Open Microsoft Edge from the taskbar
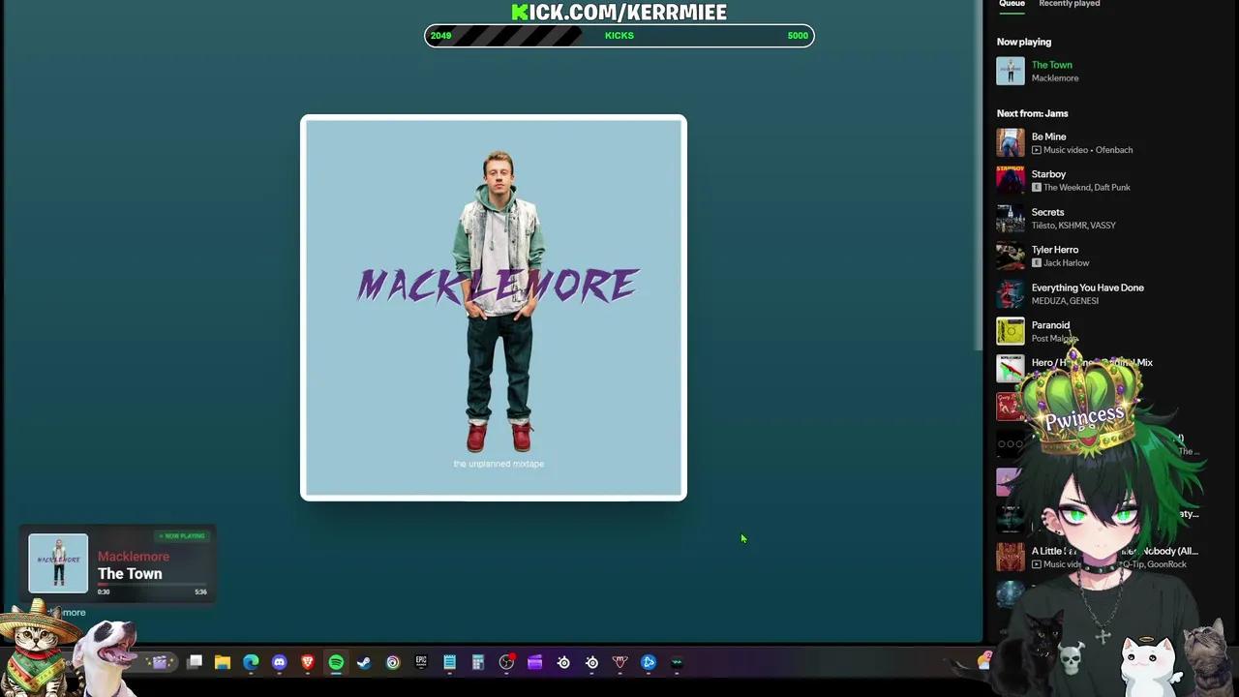Image resolution: width=1239 pixels, height=697 pixels. click(x=251, y=662)
